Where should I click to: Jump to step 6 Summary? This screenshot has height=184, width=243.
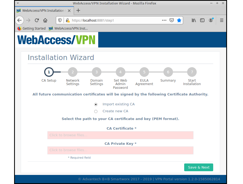click(x=168, y=72)
